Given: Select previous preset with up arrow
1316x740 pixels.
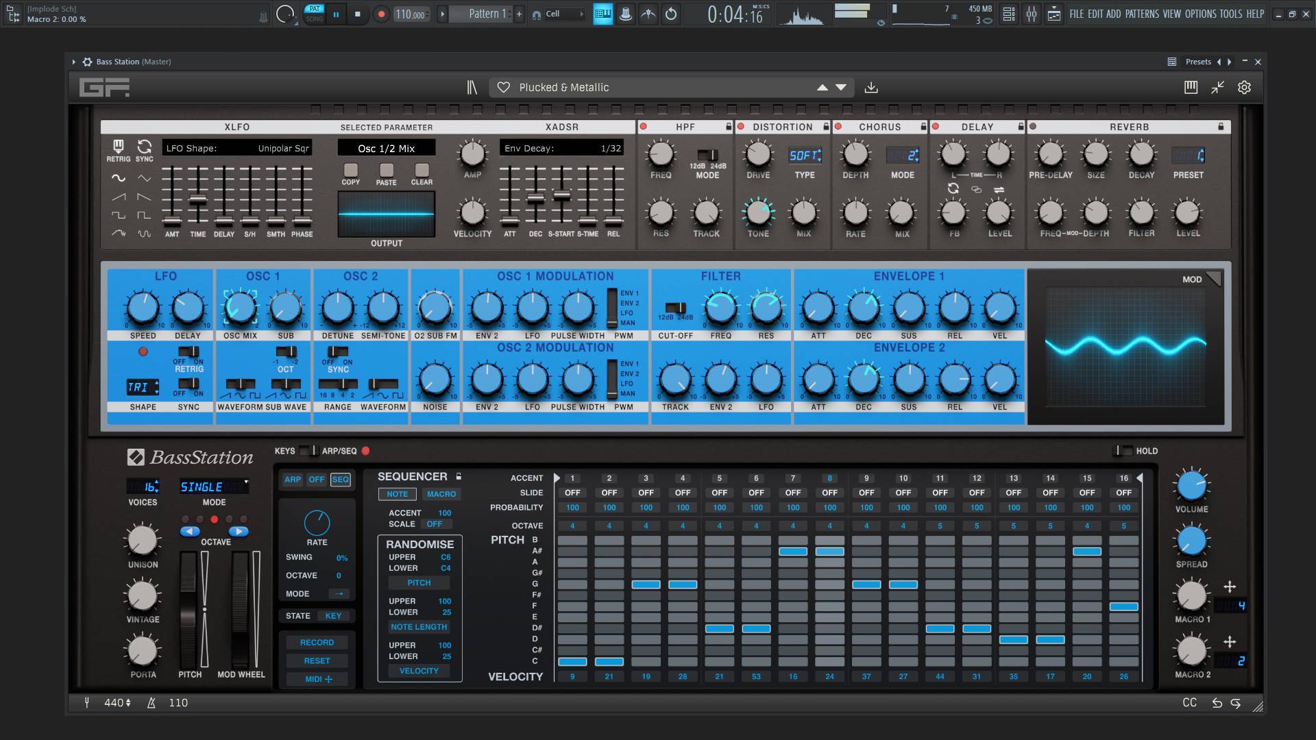Looking at the screenshot, I should (x=822, y=88).
